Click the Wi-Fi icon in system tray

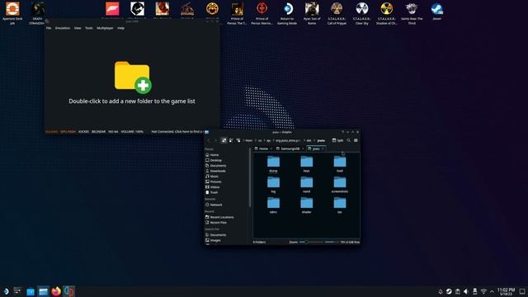click(x=483, y=291)
